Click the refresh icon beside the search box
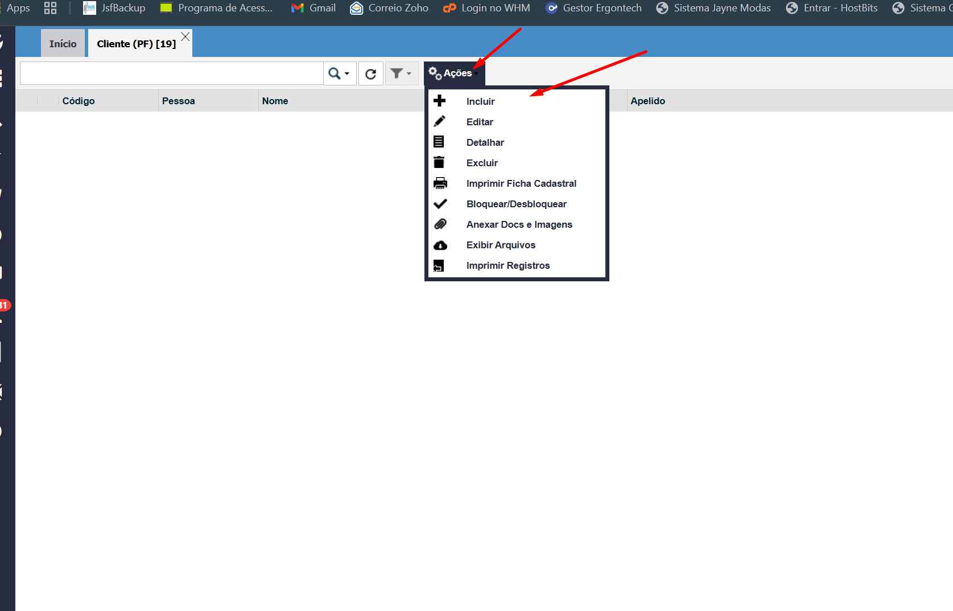 point(370,73)
